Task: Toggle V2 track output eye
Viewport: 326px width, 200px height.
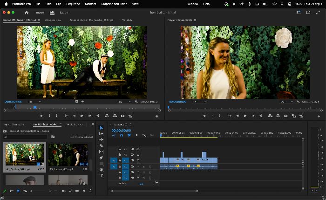Action: pos(138,155)
